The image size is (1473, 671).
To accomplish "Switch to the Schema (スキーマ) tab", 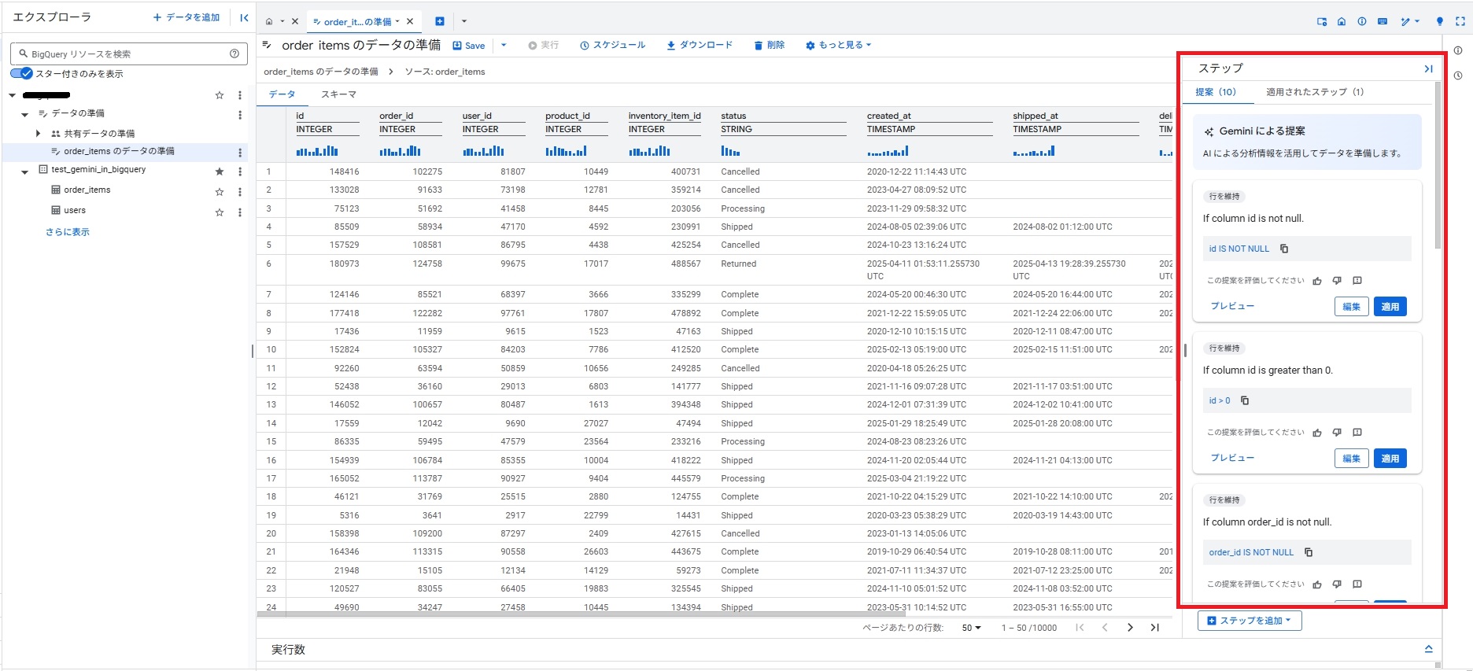I will (338, 94).
